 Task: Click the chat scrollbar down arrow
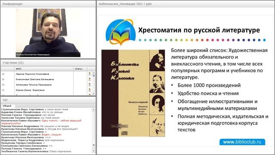[94, 151]
